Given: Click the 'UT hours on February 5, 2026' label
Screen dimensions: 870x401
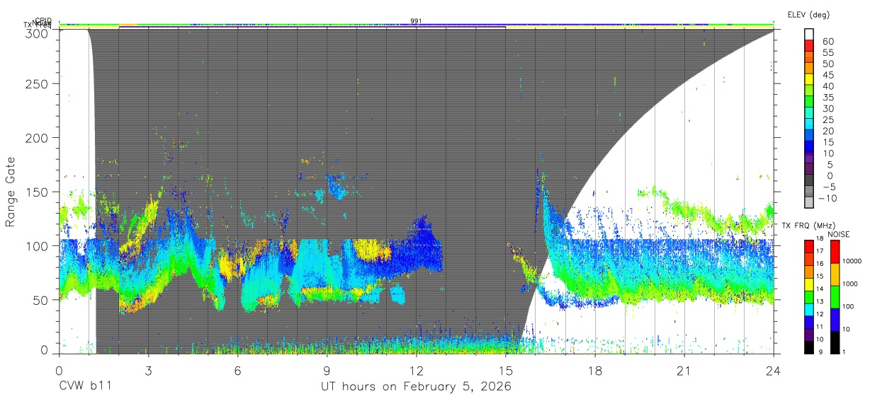Looking at the screenshot, I should pos(417,386).
